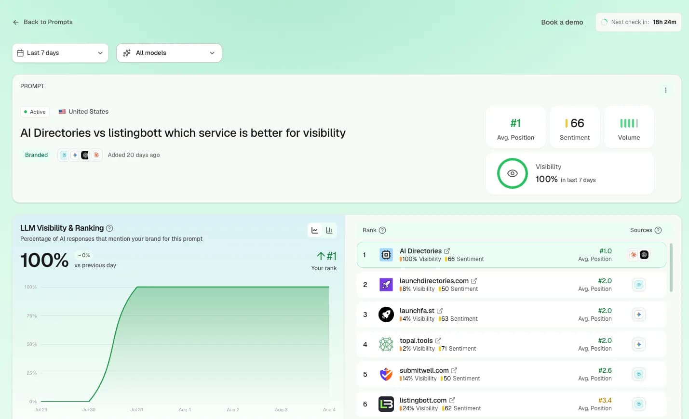Switch to bar chart view
This screenshot has width=689, height=419.
329,230
